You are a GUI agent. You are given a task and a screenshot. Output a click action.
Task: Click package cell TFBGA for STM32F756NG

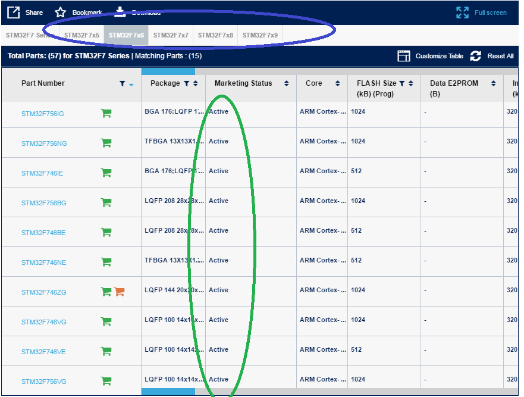point(174,141)
